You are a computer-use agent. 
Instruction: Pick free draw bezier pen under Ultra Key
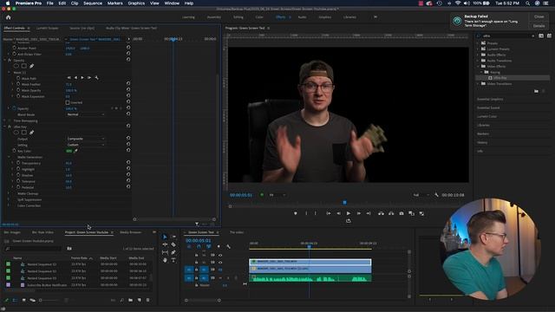tap(31, 133)
